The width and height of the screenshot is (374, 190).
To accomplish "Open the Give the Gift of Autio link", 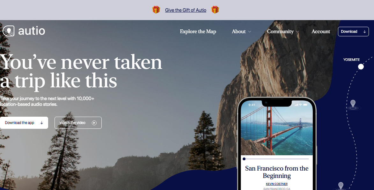I will click(186, 10).
